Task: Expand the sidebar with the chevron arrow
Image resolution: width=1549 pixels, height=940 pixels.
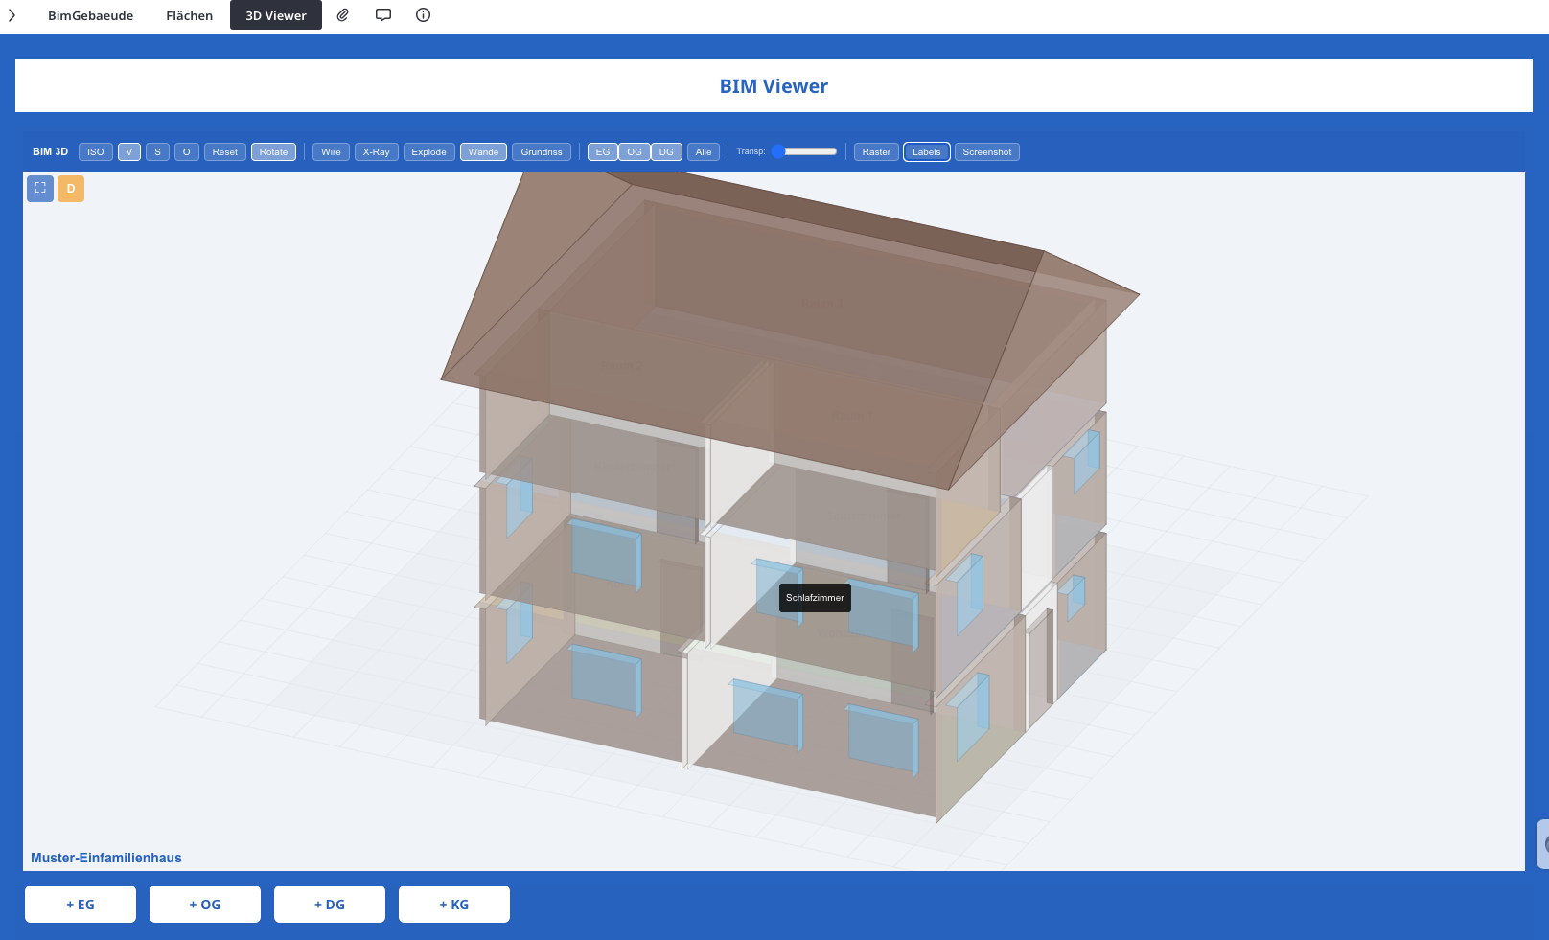Action: [12, 14]
